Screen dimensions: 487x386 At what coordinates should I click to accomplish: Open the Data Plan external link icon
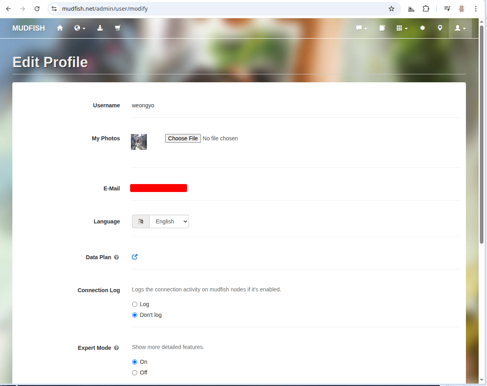pyautogui.click(x=135, y=257)
